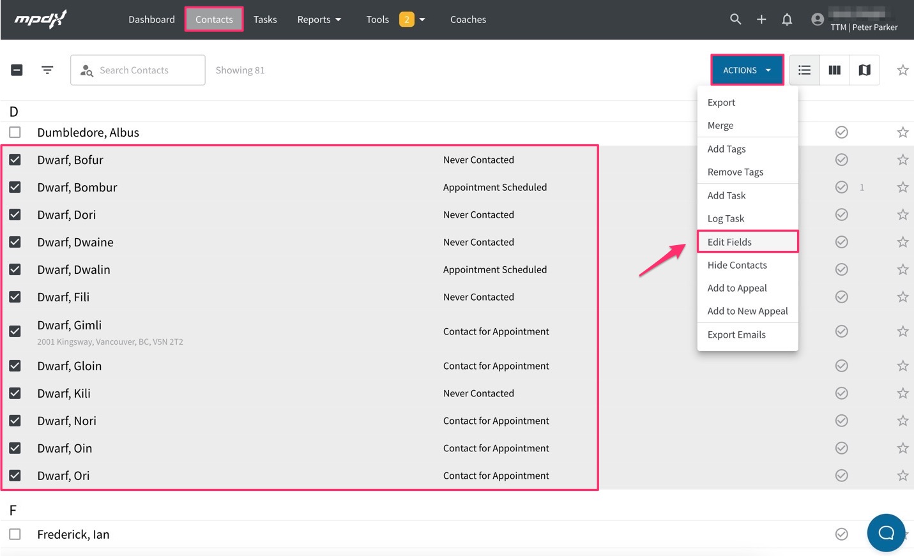The height and width of the screenshot is (556, 914).
Task: Collapse the Actions dropdown button
Action: pos(747,70)
